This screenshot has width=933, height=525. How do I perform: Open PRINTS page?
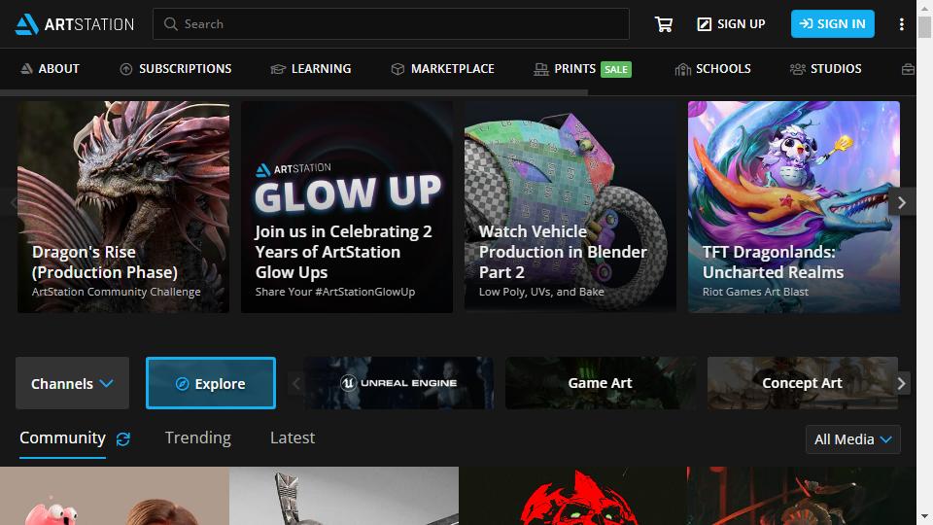[565, 69]
